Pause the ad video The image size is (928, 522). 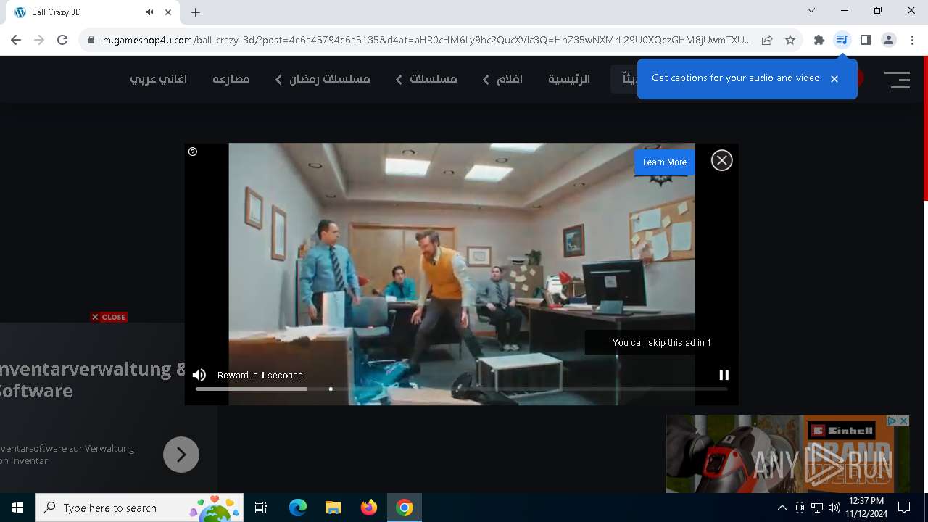724,375
